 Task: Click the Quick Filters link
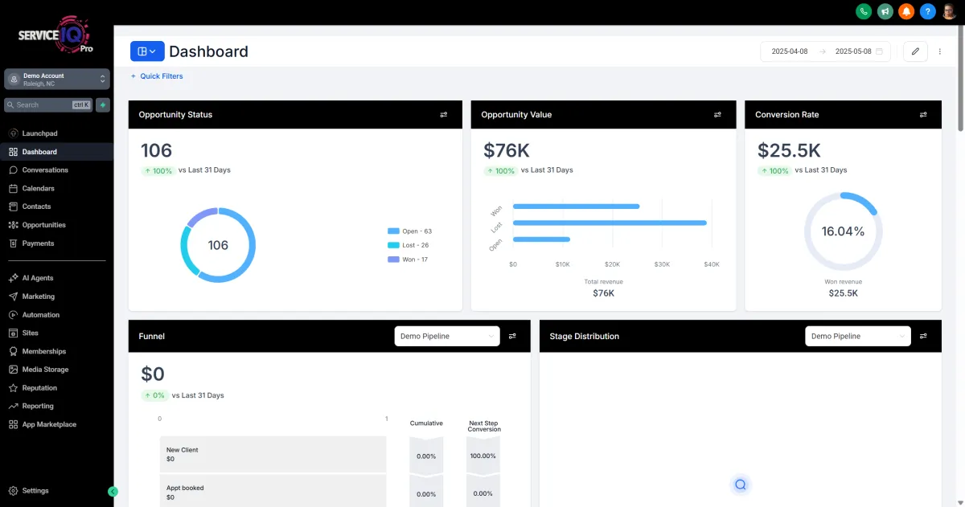click(157, 76)
